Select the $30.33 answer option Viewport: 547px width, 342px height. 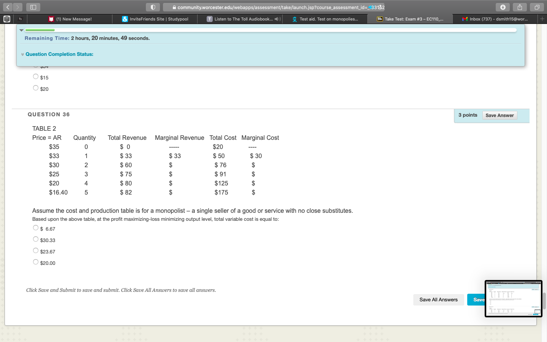point(36,239)
